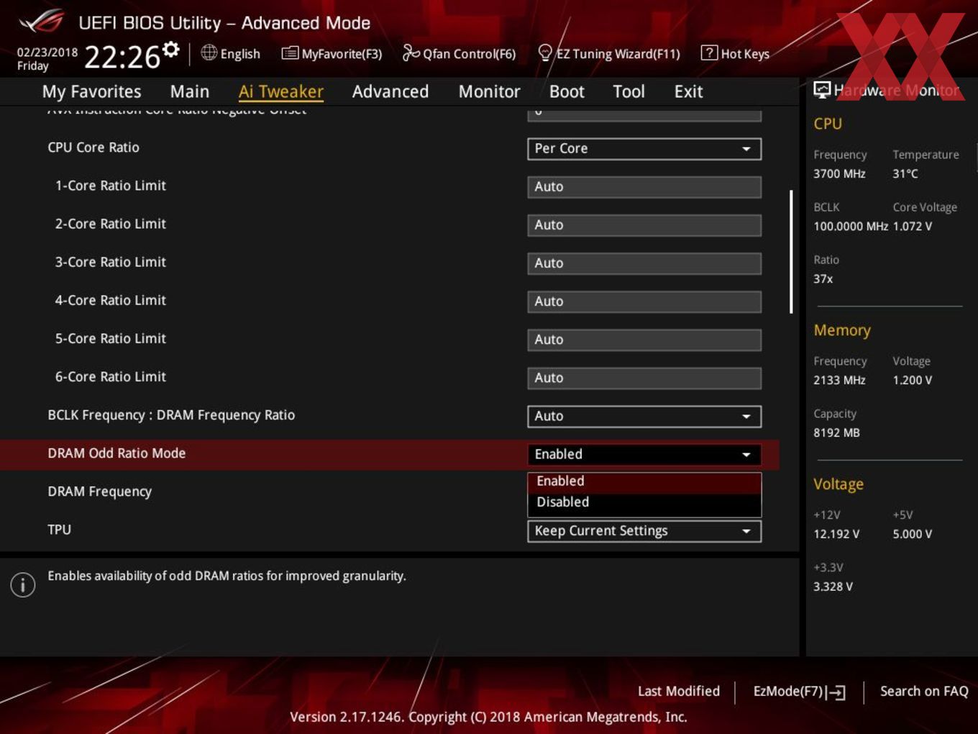Click the Memory frequency 2133 MHz value
The image size is (978, 734).
click(839, 381)
